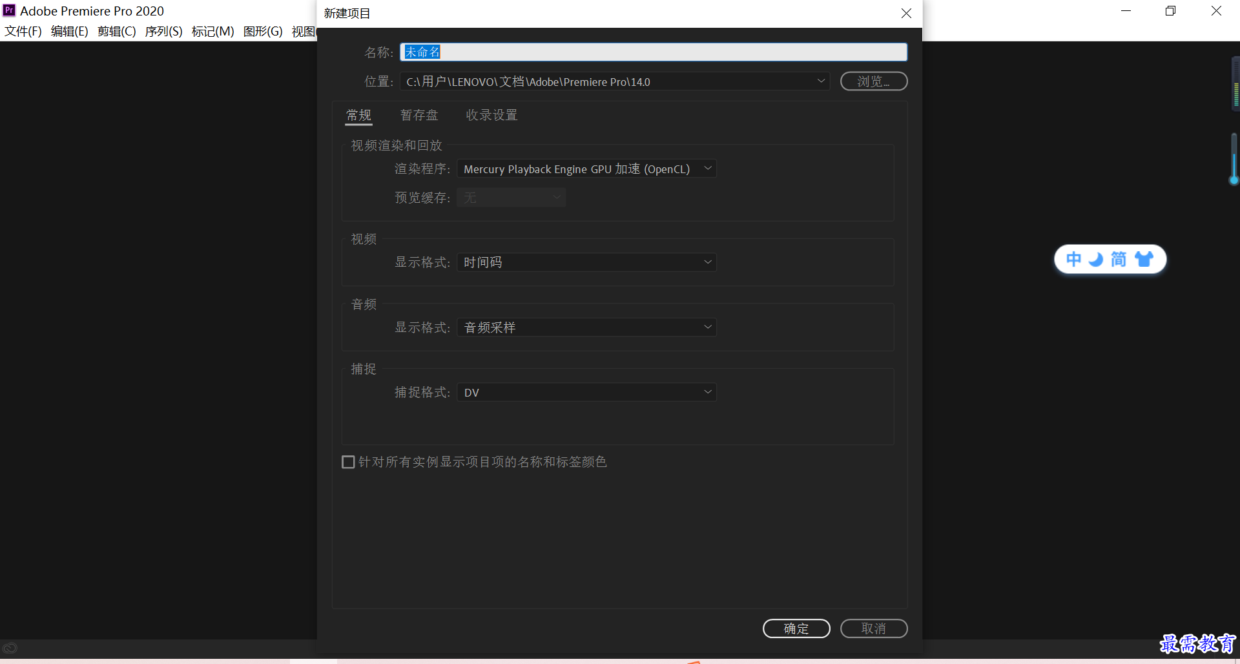Open the 捕捉格式 DV dropdown
Screen dimensions: 1240x664
586,392
